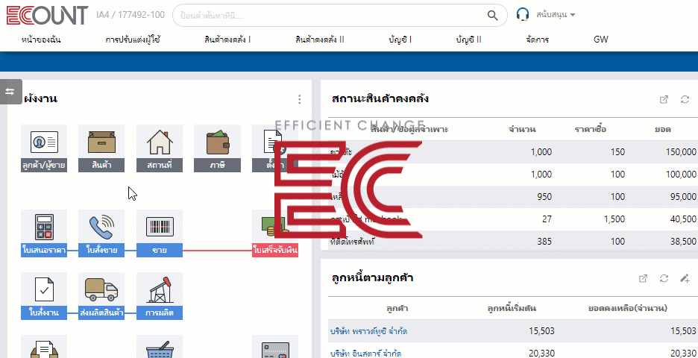Click the search magnifier icon
The width and height of the screenshot is (698, 358).
point(492,15)
